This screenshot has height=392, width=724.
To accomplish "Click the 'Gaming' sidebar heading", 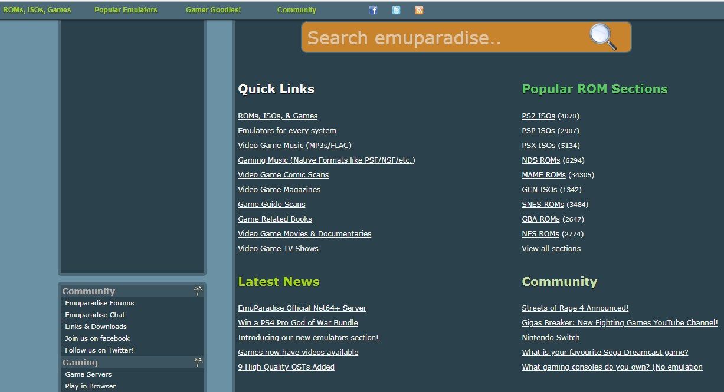I will (80, 363).
